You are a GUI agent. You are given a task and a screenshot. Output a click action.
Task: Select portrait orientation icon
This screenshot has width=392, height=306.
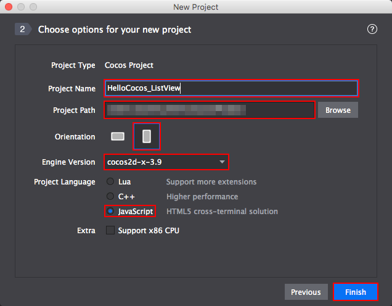[x=147, y=136]
